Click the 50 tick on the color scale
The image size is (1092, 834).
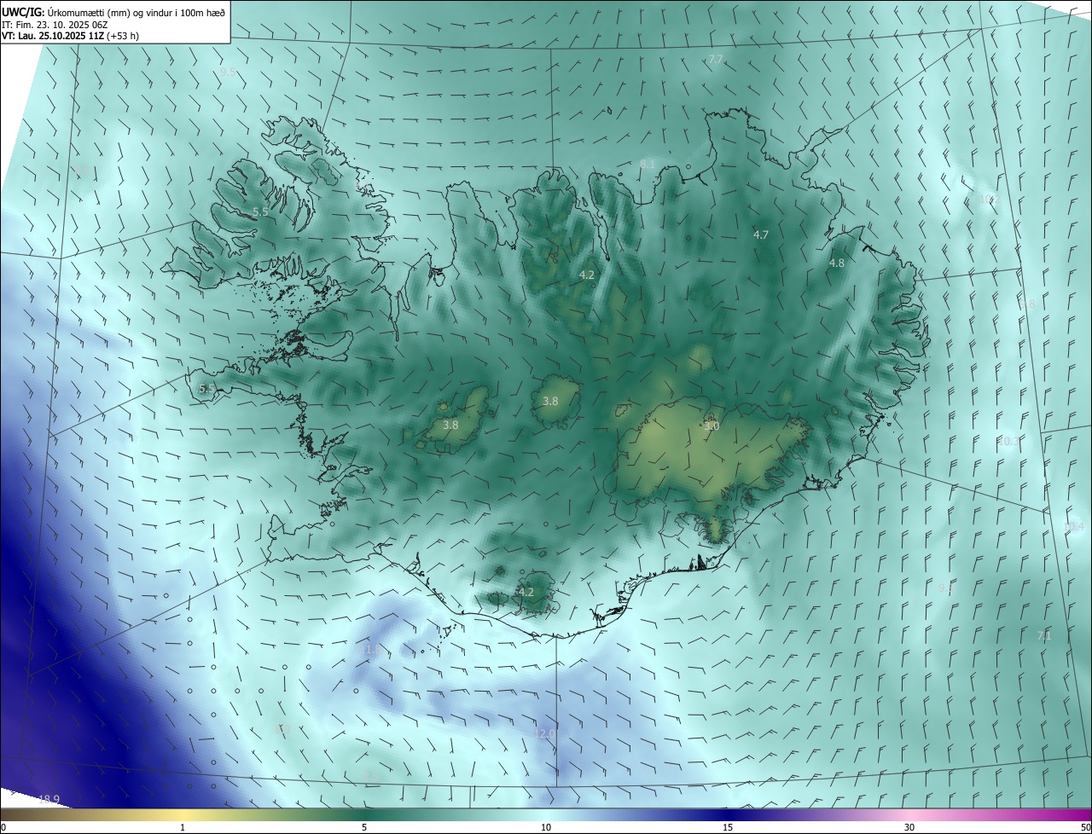pyautogui.click(x=1085, y=827)
